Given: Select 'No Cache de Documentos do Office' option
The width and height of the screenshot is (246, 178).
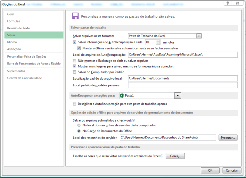Looking at the screenshot, I should click(x=79, y=131).
